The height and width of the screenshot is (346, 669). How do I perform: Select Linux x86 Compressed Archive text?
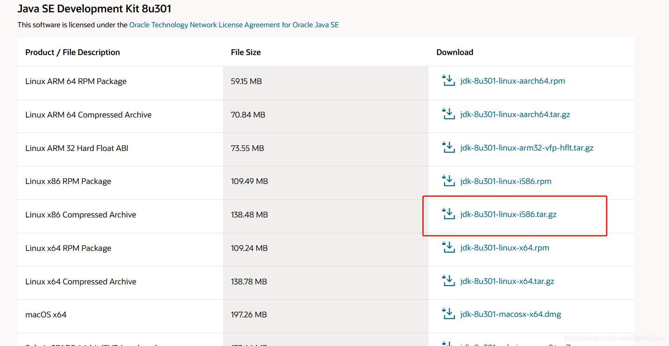click(81, 215)
